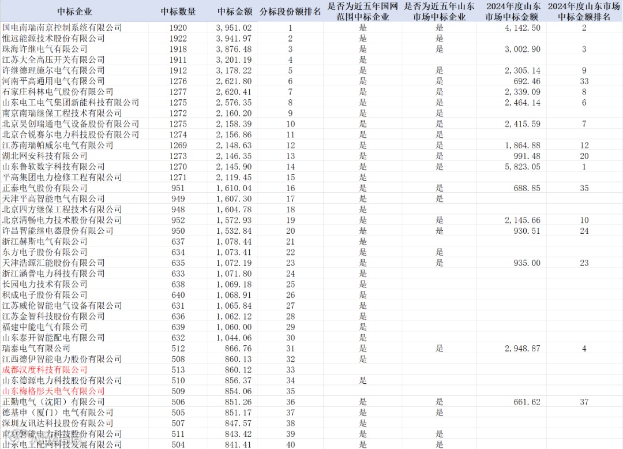623x449 pixels.
Task: Click Shandong amount 661.62
Action: click(527, 402)
